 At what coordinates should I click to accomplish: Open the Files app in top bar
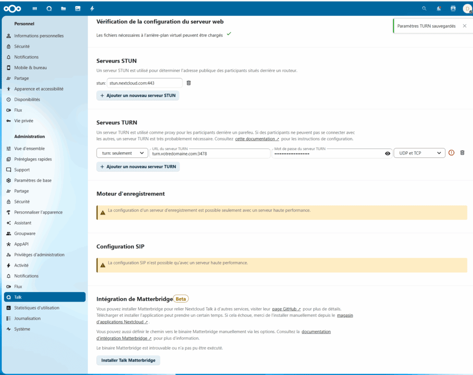[63, 8]
